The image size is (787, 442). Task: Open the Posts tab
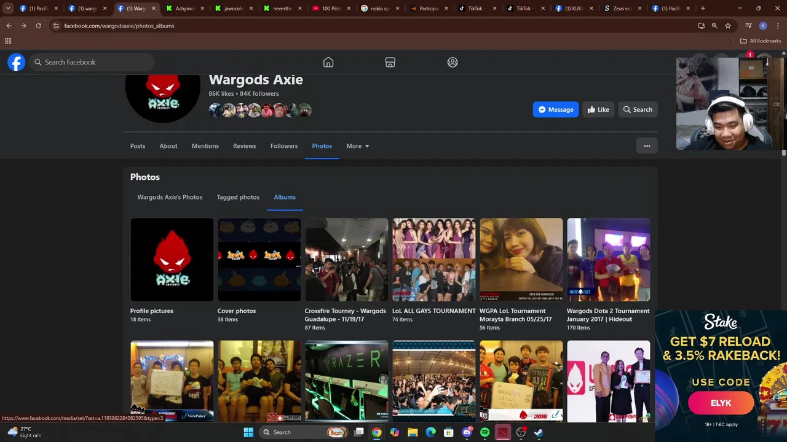[x=138, y=146]
